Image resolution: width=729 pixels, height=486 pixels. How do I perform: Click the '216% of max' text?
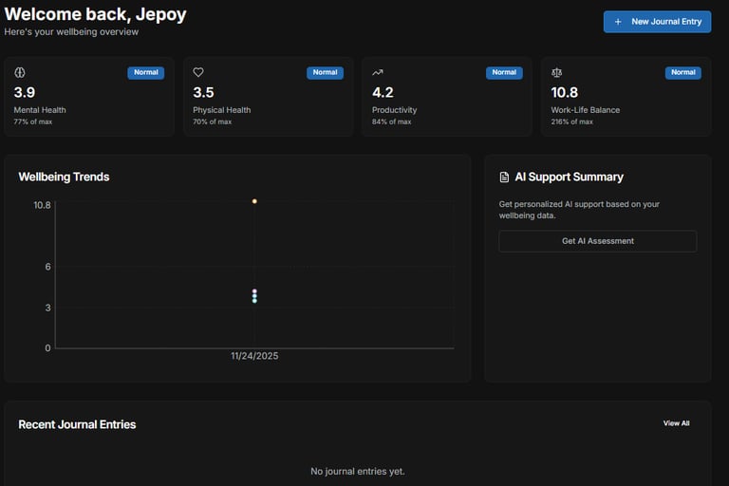(571, 121)
